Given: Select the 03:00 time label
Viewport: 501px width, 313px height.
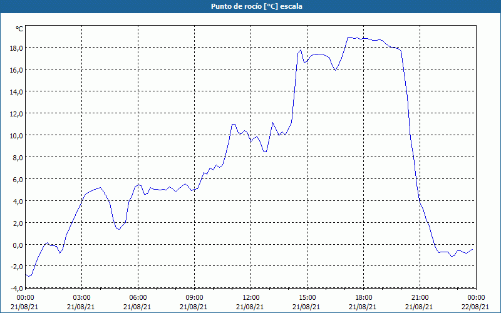Looking at the screenshot, I should point(82,298).
